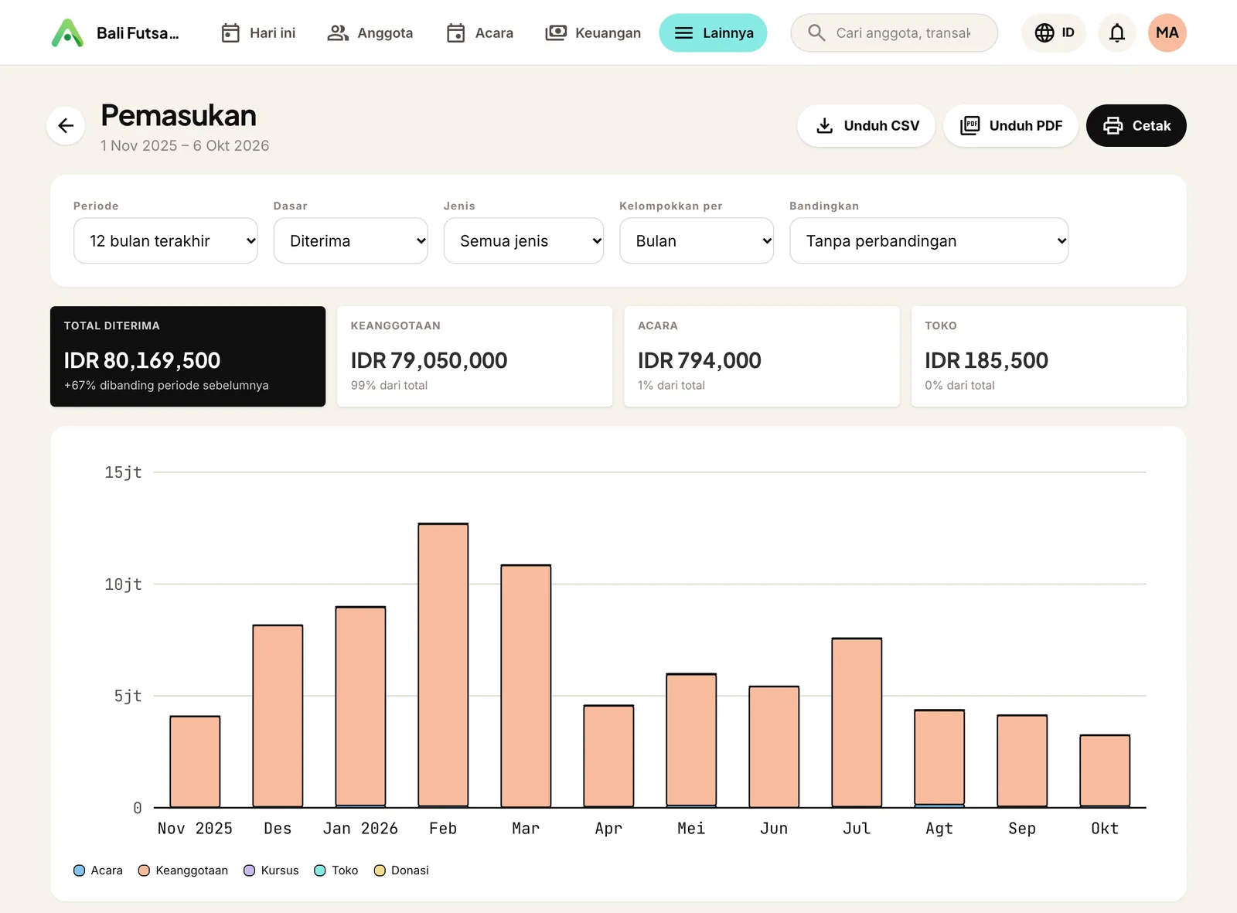Focus the Cari anggota search field

894,32
